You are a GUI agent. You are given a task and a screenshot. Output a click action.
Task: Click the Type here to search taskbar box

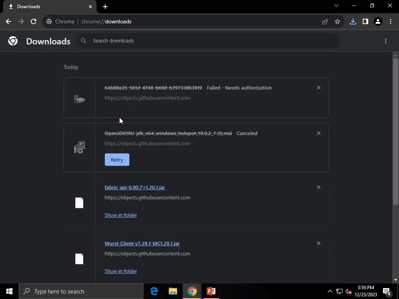pyautogui.click(x=81, y=291)
